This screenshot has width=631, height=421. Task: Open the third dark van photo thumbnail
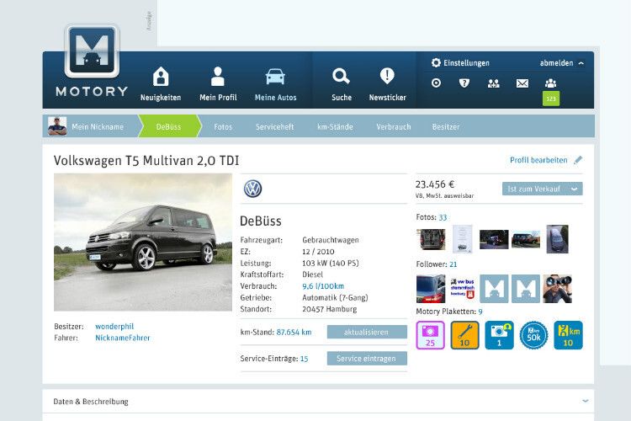[x=494, y=239]
